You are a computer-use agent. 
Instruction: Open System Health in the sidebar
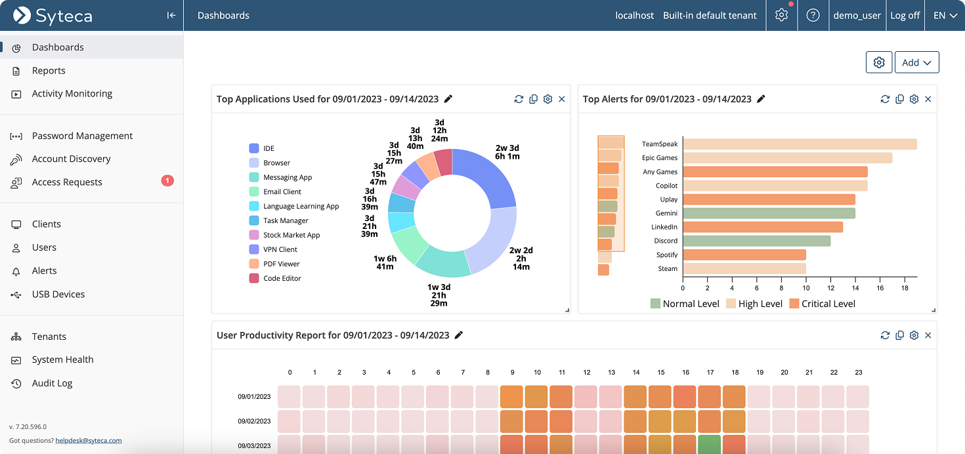click(91, 360)
